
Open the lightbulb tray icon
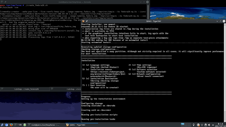(x=194, y=125)
